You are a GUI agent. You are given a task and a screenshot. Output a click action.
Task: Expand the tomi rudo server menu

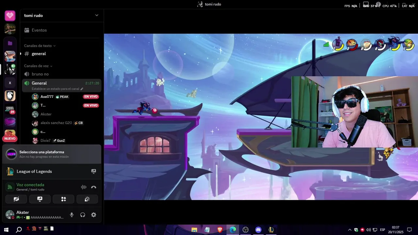[x=97, y=15]
